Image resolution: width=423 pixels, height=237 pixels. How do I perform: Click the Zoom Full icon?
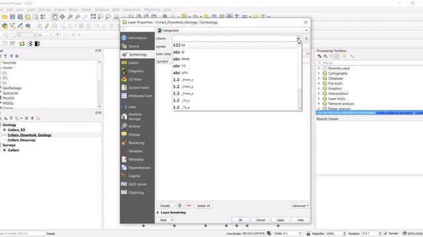[x=93, y=17]
